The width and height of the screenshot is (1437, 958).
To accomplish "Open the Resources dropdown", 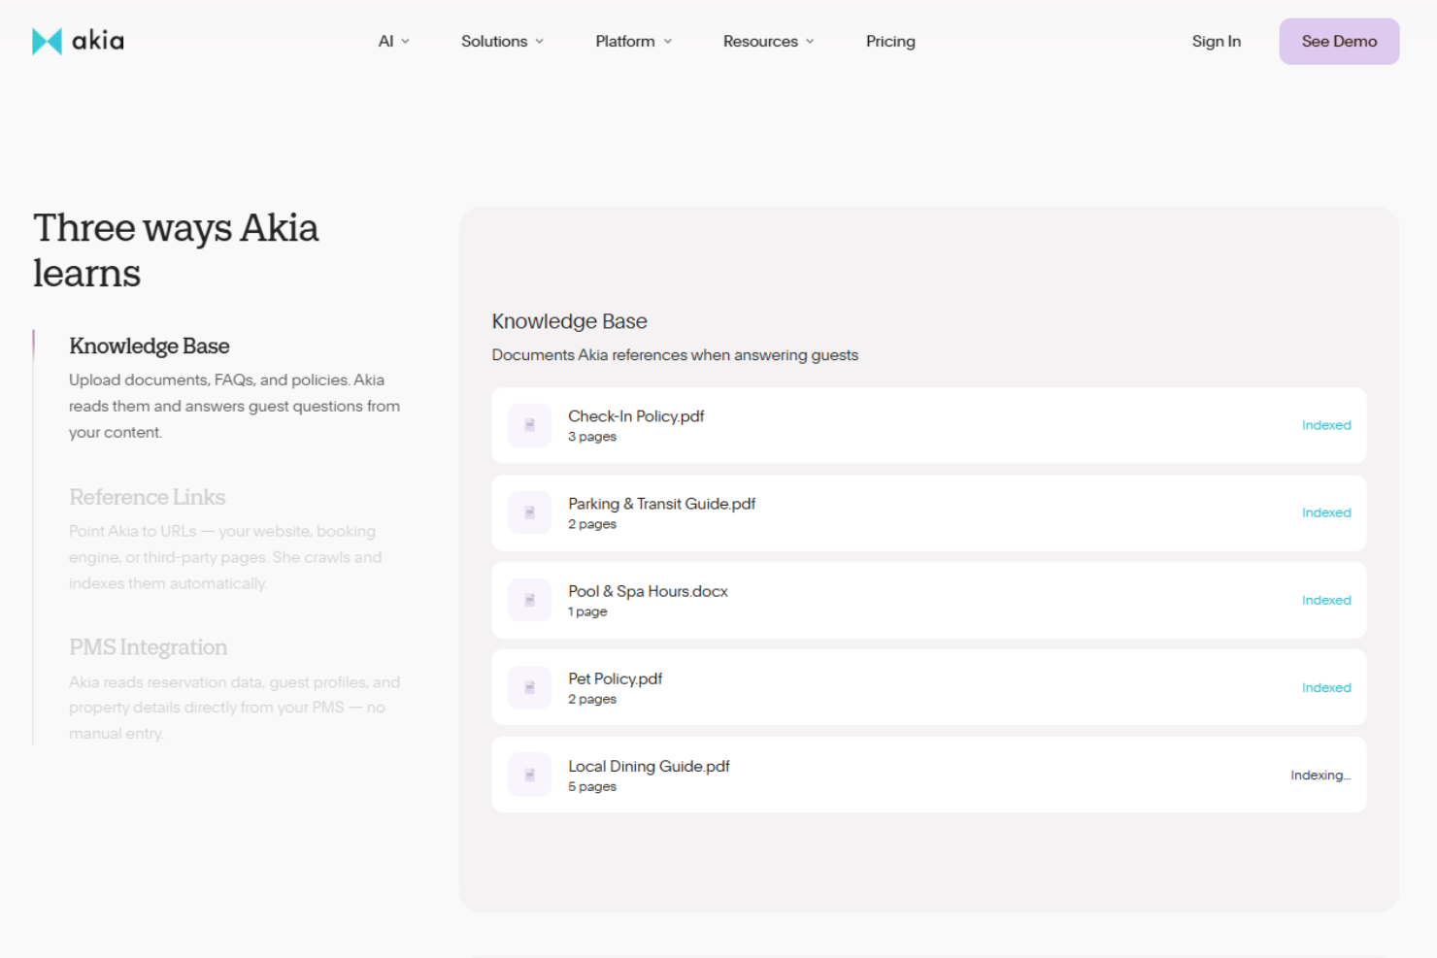I will tap(767, 41).
